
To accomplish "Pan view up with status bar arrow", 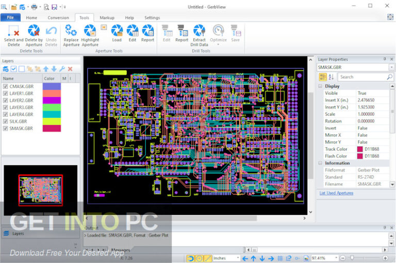I will (253, 258).
